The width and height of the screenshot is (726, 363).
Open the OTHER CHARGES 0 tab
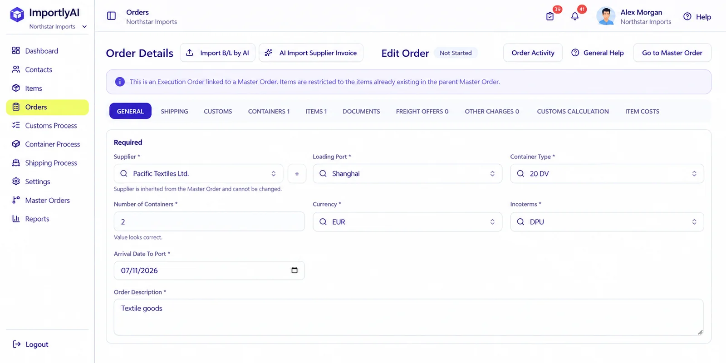coord(492,111)
